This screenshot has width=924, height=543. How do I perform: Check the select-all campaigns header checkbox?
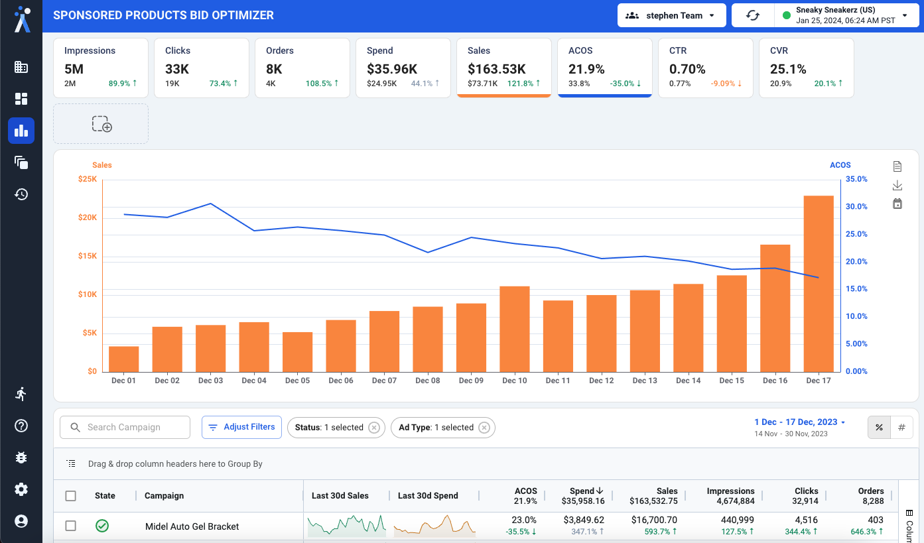[x=71, y=496]
